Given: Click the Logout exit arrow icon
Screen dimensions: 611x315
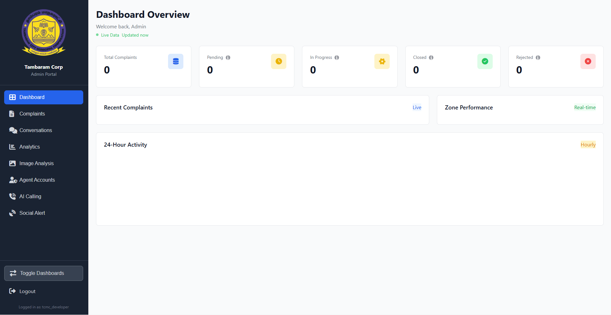Looking at the screenshot, I should click(12, 291).
